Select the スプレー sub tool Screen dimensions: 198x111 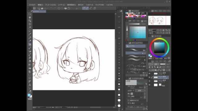[x=136, y=63]
